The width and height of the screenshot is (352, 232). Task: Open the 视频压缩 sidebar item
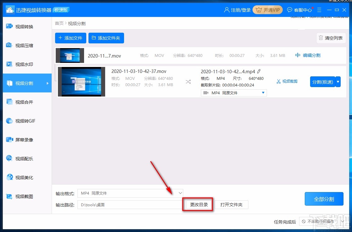[27, 45]
